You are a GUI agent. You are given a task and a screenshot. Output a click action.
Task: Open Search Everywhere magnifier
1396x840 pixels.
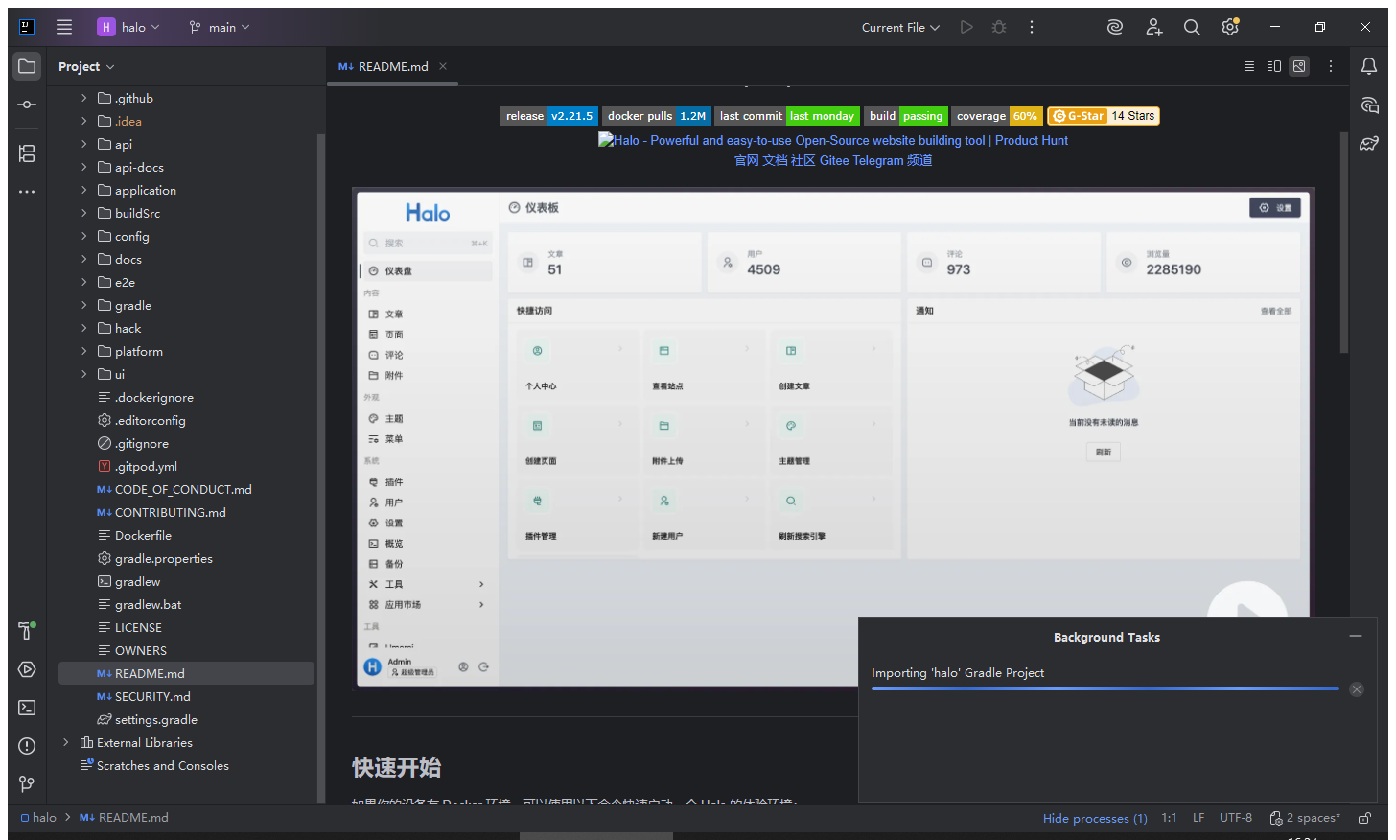coord(1192,27)
